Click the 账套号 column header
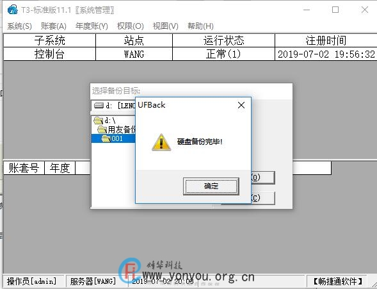 (24, 168)
